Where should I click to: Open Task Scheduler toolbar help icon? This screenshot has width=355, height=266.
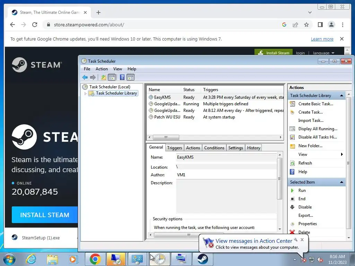pyautogui.click(x=122, y=77)
